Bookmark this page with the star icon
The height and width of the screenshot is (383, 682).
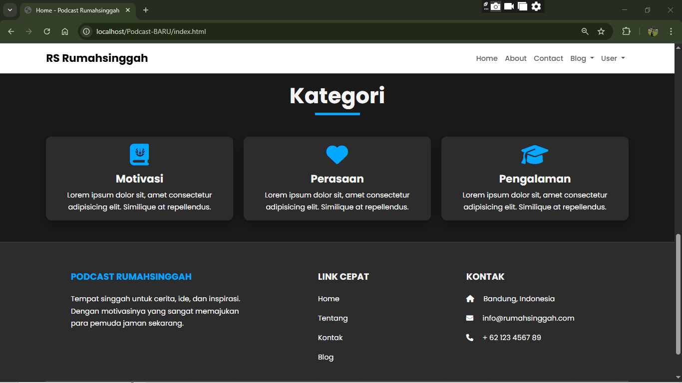coord(601,31)
